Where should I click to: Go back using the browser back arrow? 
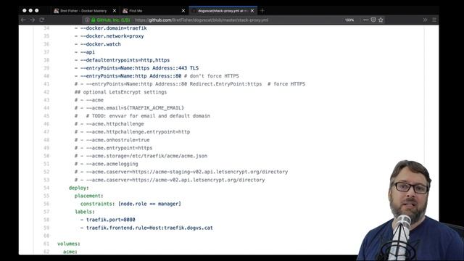24,20
